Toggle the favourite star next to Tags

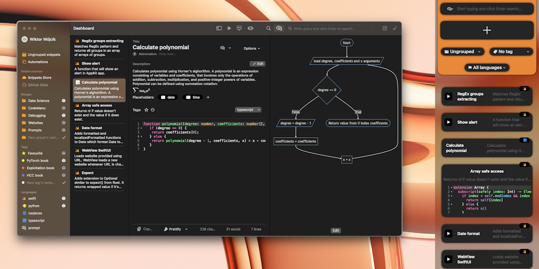click(146, 110)
